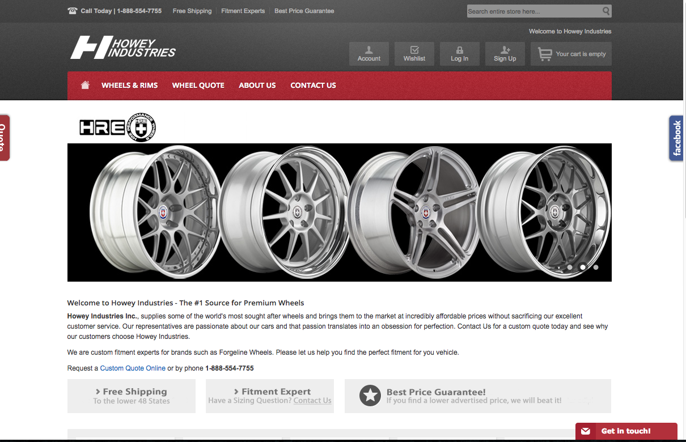Viewport: 686px width, 442px height.
Task: Click the HRE Performance Wheels logo
Action: (x=117, y=127)
